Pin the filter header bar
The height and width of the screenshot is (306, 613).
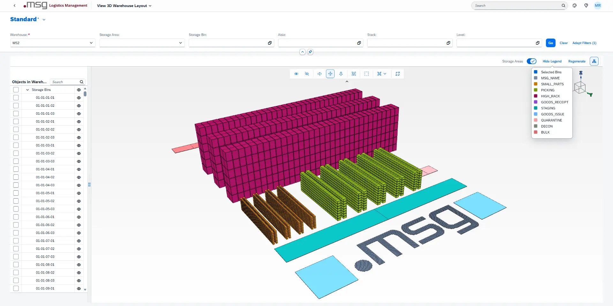point(310,52)
